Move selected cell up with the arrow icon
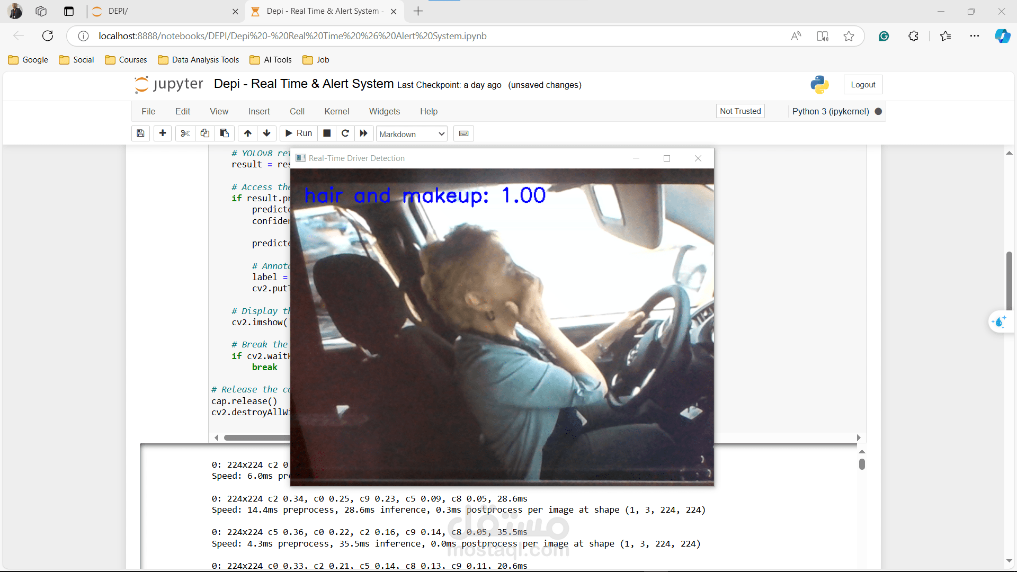1017x572 pixels. pos(248,133)
